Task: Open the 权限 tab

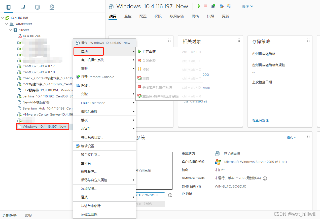Action: (158, 16)
